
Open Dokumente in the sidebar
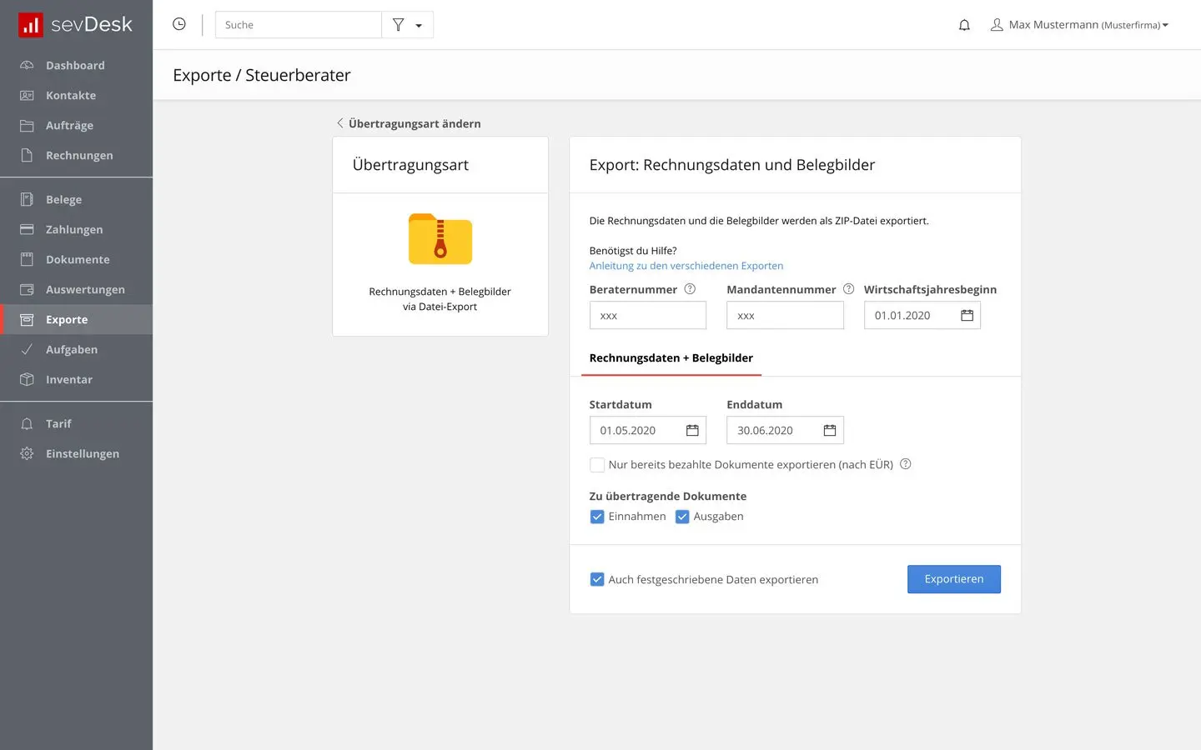click(x=77, y=259)
